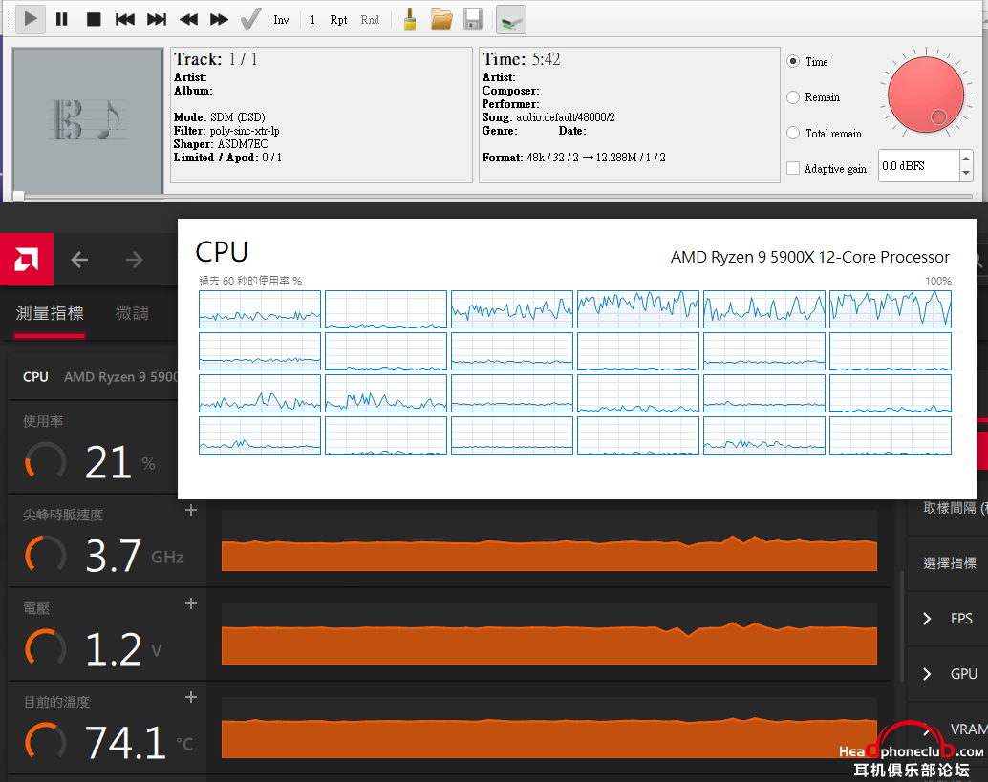Click the Mode: SDM (DSD) text
This screenshot has height=782, width=988.
(x=219, y=117)
